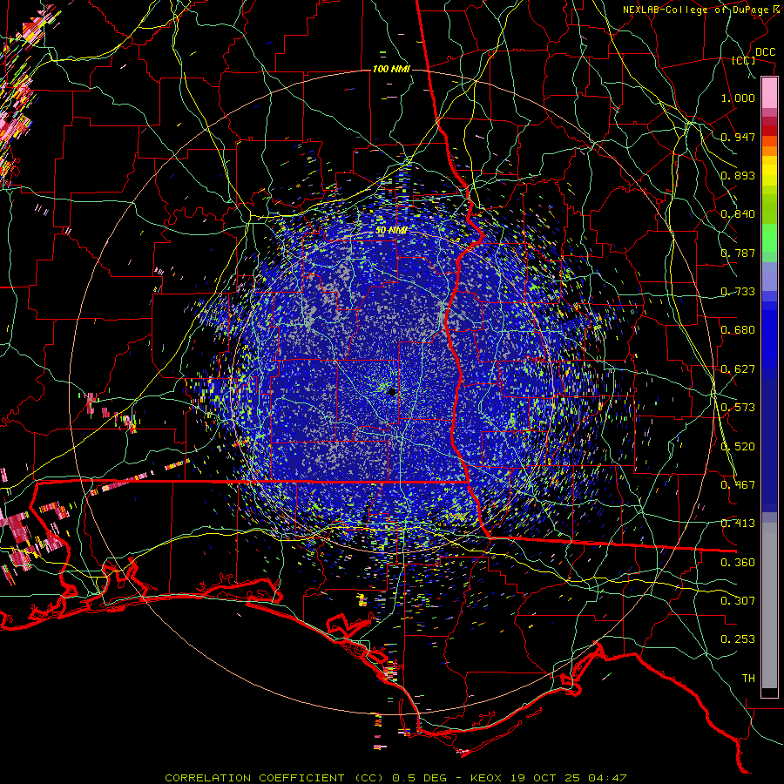Image resolution: width=784 pixels, height=784 pixels.
Task: Click the TH threshold legend label
Action: (x=748, y=679)
